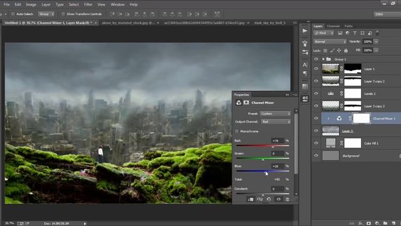
Task: Collapse Properties panel double-arrow
Action: [287, 95]
